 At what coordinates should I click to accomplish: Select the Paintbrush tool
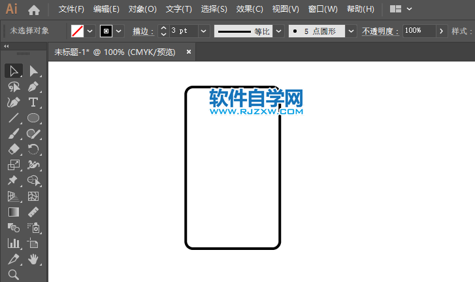[14, 133]
